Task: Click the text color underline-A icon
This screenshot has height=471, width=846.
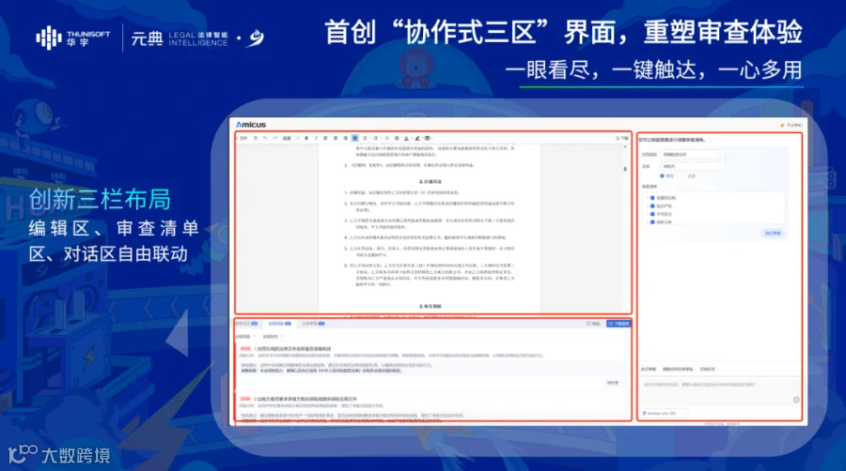Action: pos(406,138)
